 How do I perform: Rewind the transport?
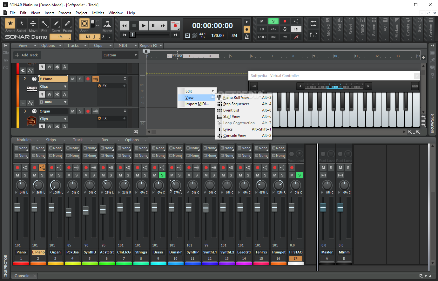[x=125, y=26]
